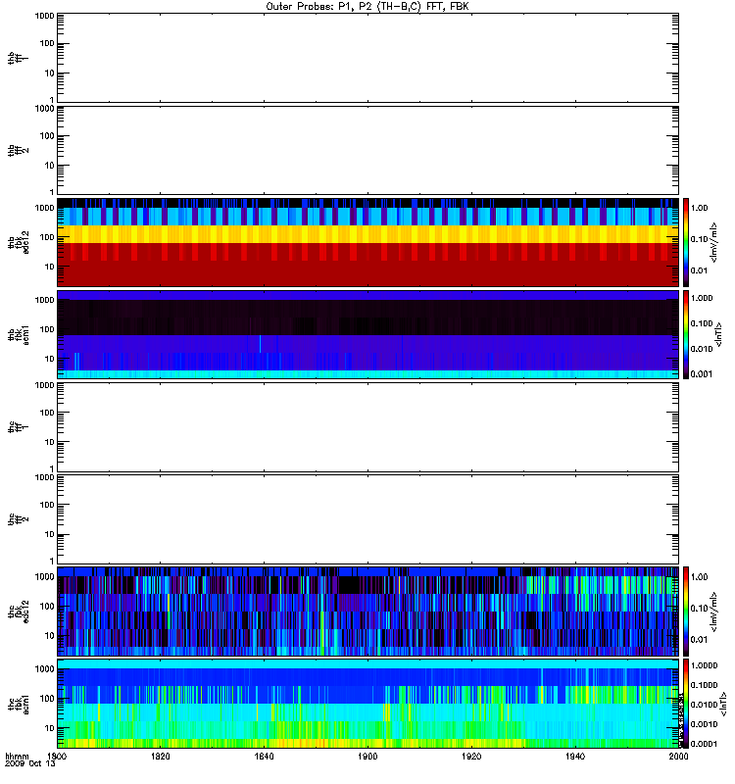Click the empty thc fff 2 plot panel
The image size is (735, 784).
(x=368, y=519)
